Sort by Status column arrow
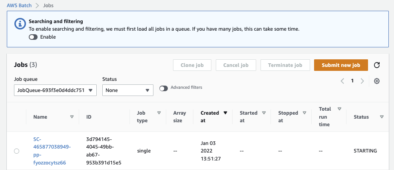The image size is (394, 170). [382, 117]
